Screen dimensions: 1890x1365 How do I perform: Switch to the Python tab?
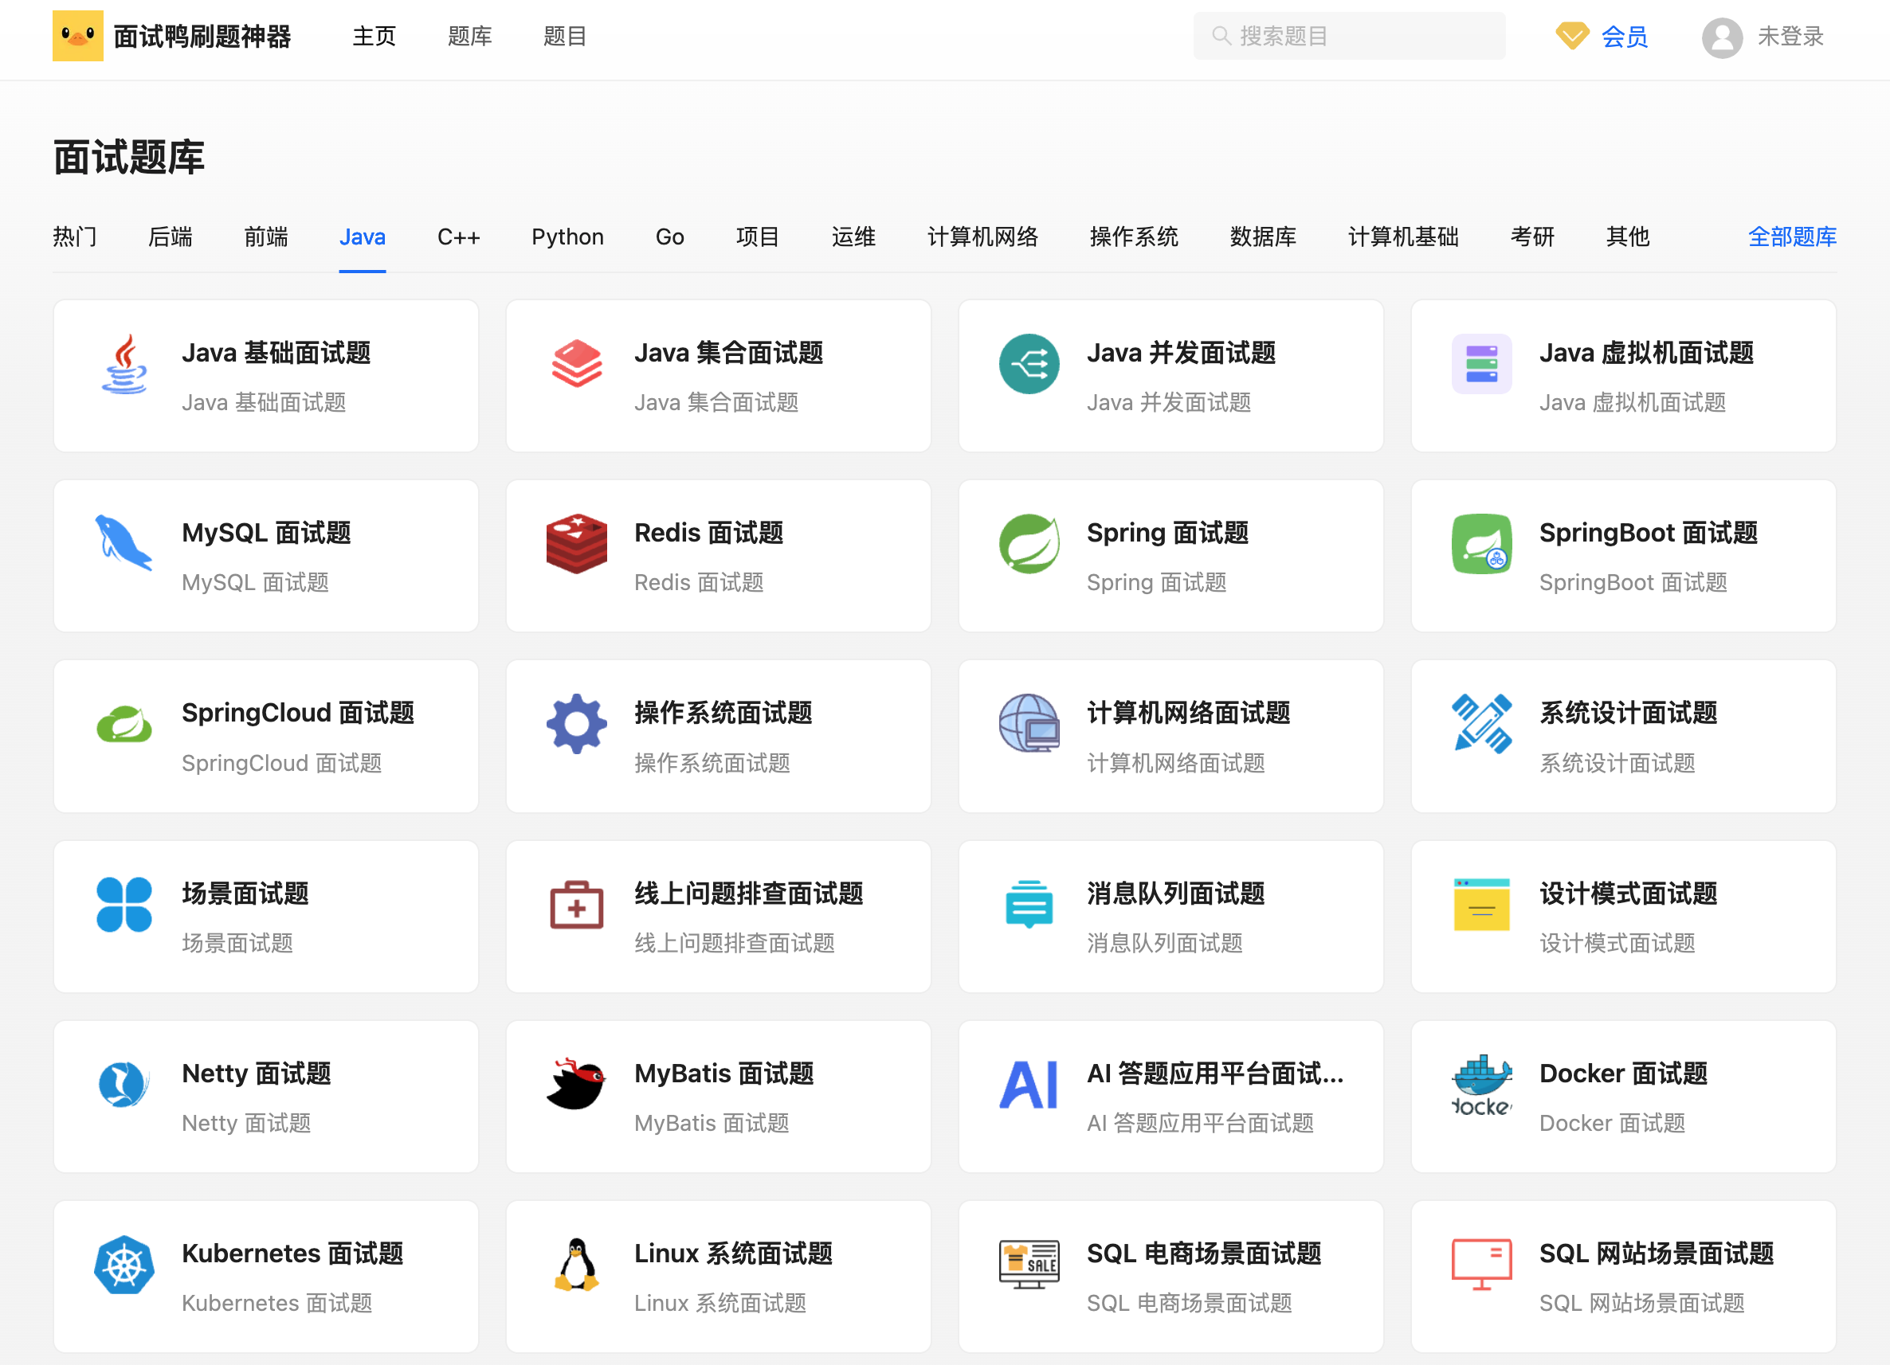coord(567,237)
